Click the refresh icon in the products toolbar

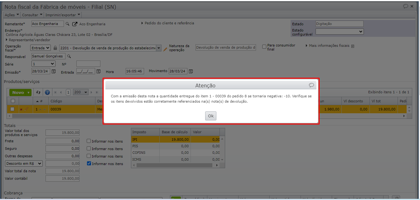click(38, 92)
